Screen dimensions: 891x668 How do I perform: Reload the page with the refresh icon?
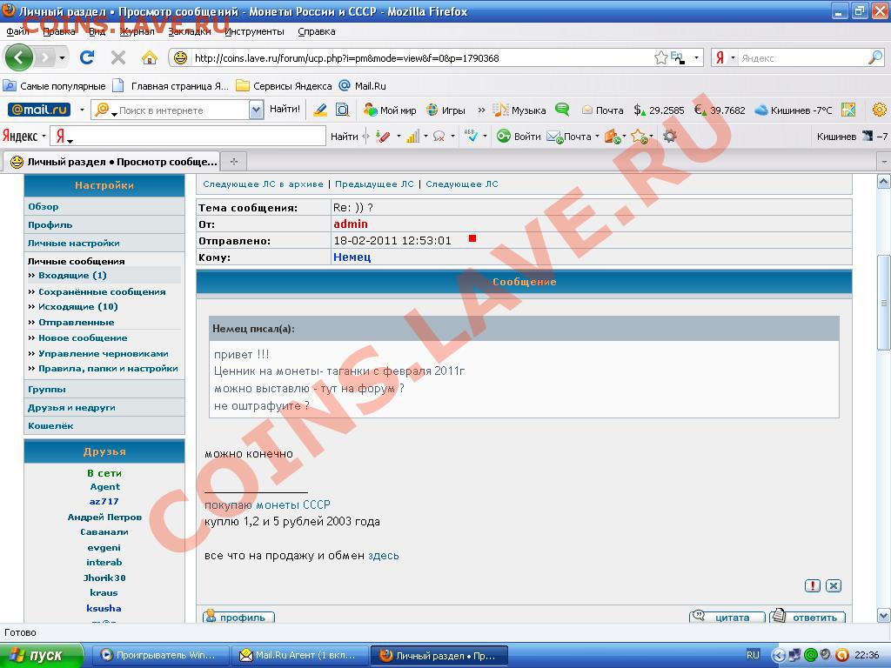[87, 57]
